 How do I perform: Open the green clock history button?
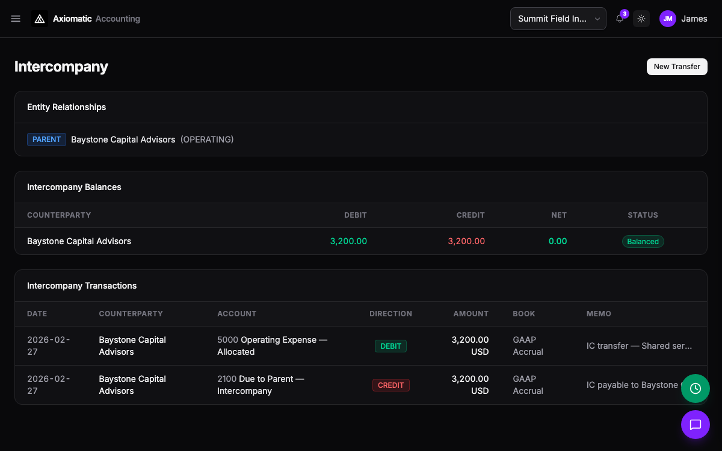[x=696, y=388]
